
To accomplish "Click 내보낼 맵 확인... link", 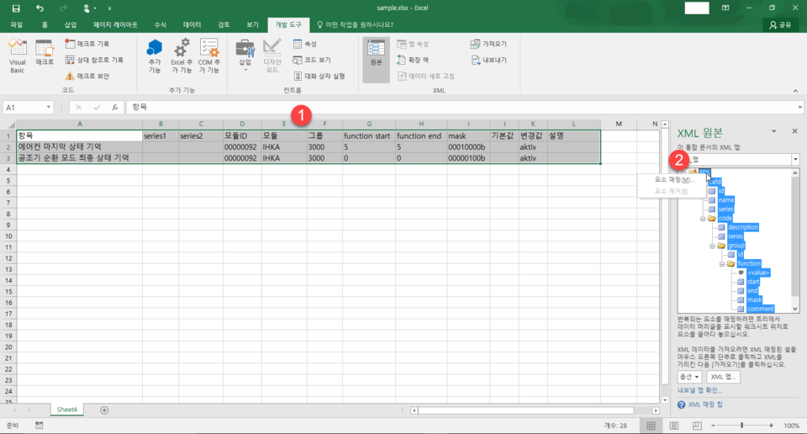I will coord(699,390).
